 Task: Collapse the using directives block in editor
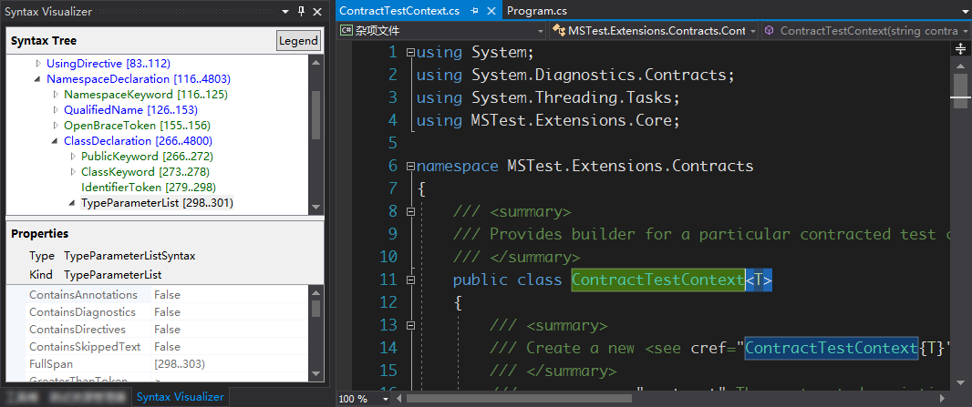[x=410, y=53]
